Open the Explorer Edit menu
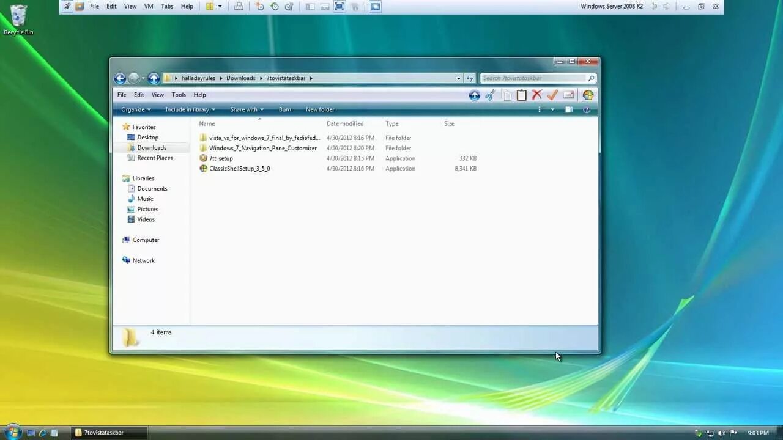783x440 pixels. (139, 95)
